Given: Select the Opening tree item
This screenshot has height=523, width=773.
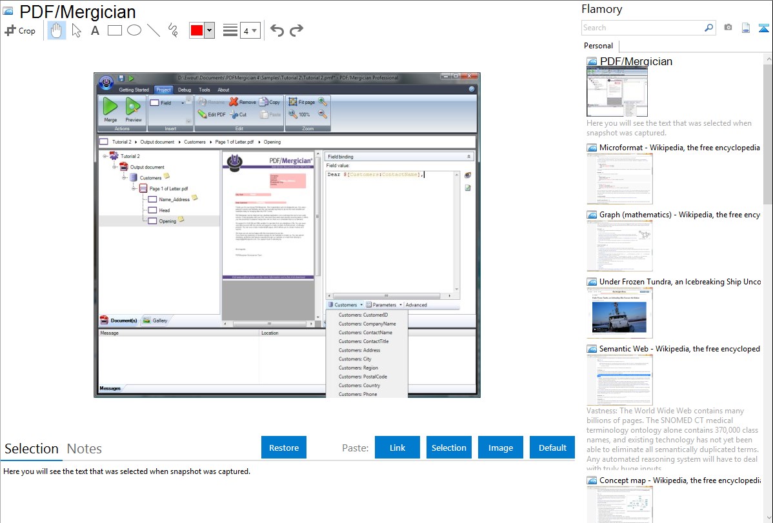Looking at the screenshot, I should (x=167, y=221).
